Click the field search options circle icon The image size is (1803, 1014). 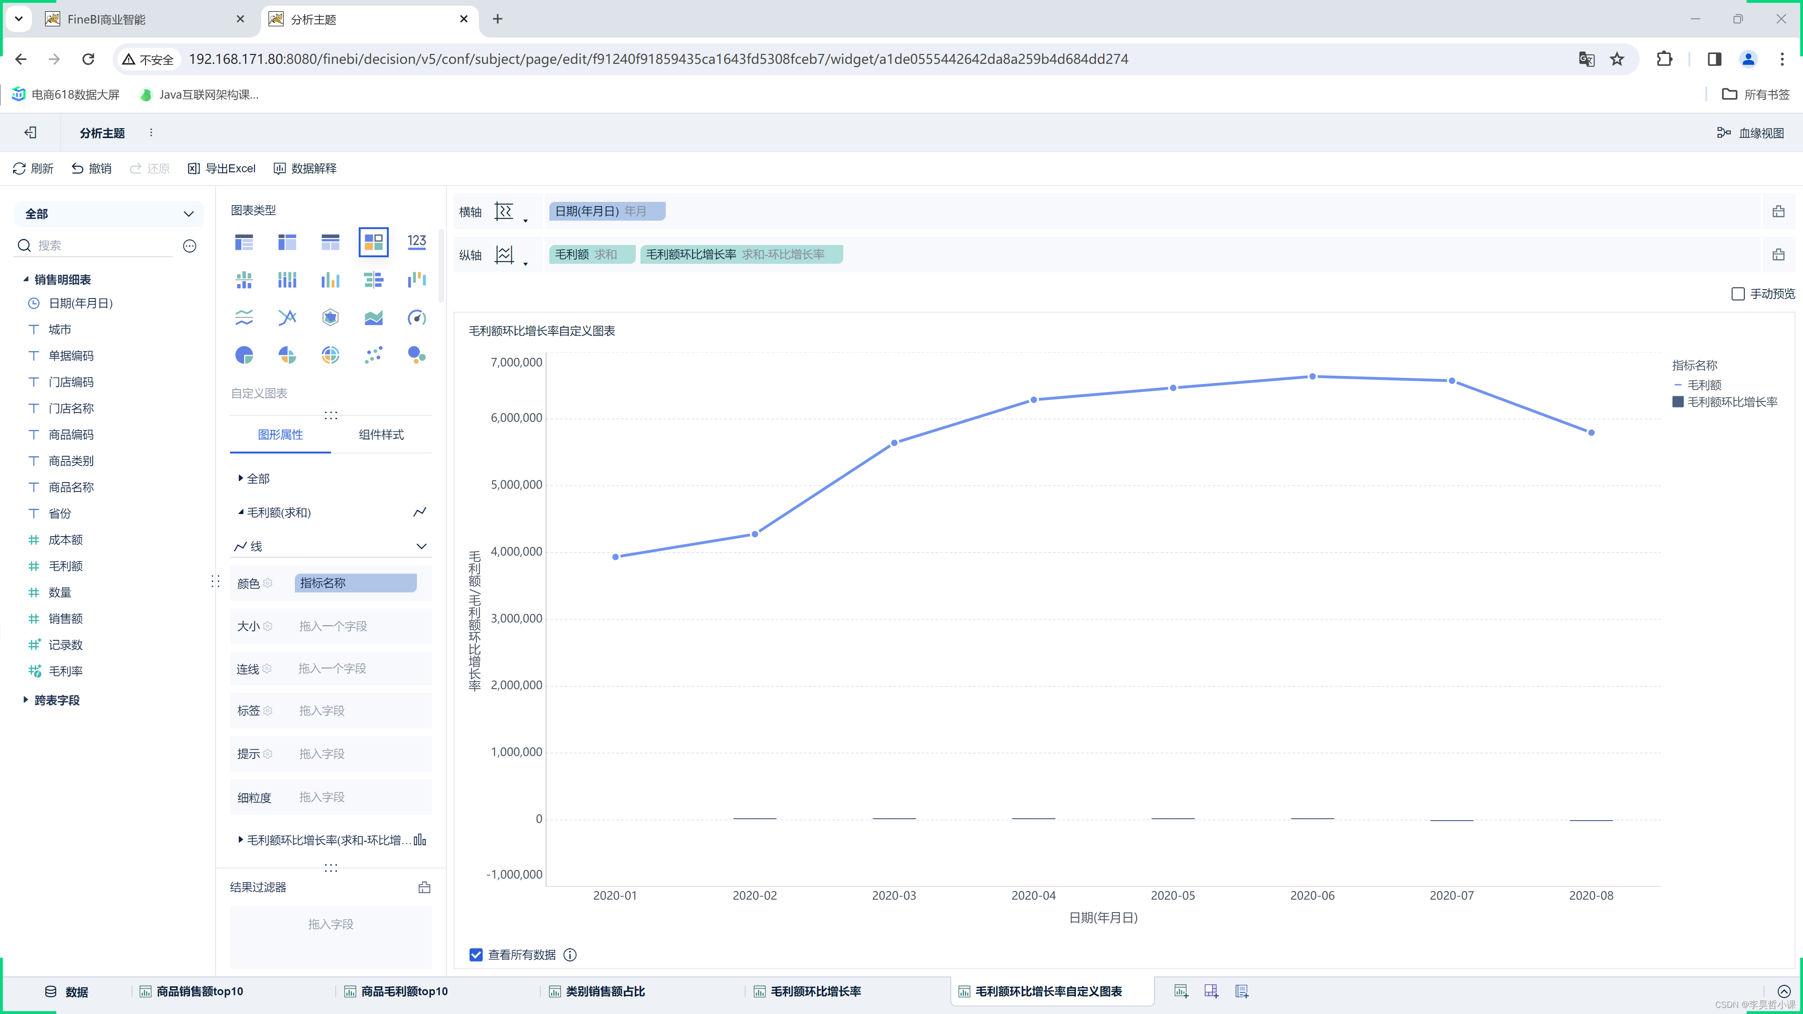190,246
